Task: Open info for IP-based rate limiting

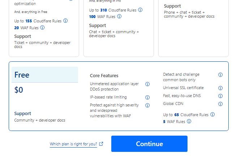Action: (x=147, y=97)
